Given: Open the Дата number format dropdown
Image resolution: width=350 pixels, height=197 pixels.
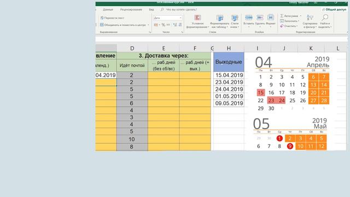Looking at the screenshot, I should pos(168,18).
